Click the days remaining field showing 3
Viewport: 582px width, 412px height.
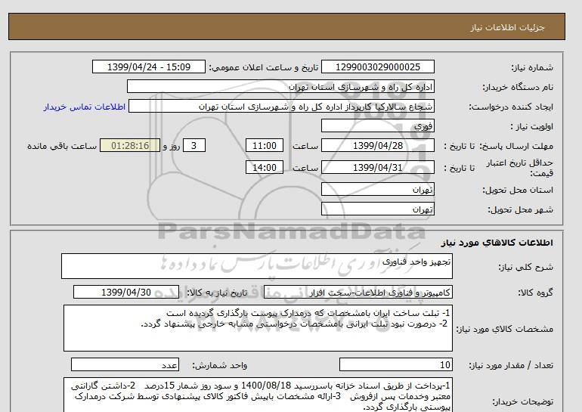click(x=194, y=146)
